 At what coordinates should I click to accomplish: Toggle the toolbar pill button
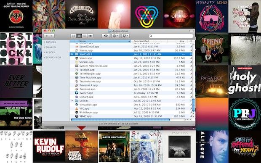click(192, 31)
